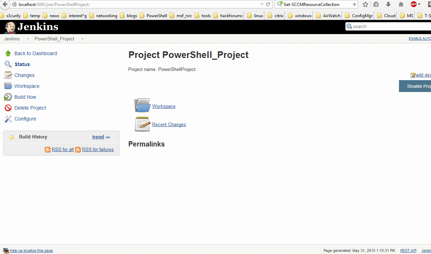Click the Changes notepad icon
Viewport: 431px width, 254px height.
coord(8,75)
